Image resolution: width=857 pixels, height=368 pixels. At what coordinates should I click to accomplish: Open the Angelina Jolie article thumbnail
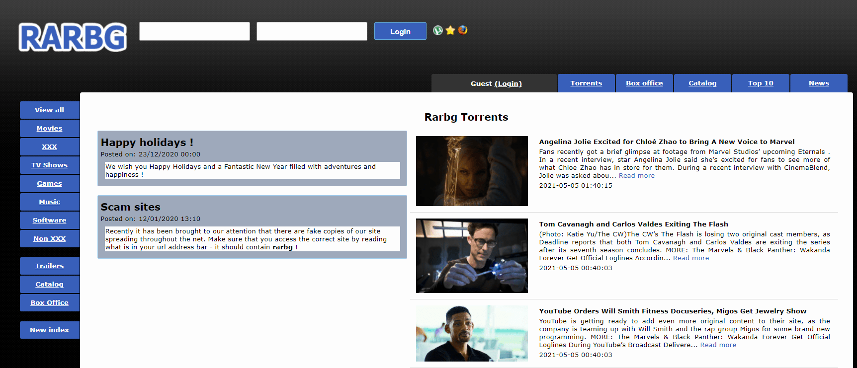(472, 171)
